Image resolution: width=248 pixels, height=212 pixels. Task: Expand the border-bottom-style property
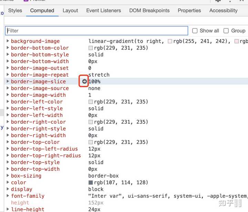[x=8, y=54]
